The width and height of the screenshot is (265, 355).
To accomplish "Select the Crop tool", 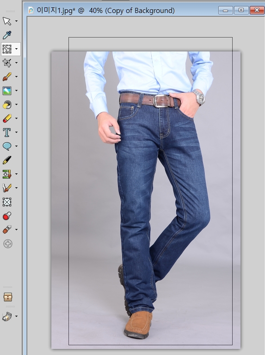I will (7, 63).
